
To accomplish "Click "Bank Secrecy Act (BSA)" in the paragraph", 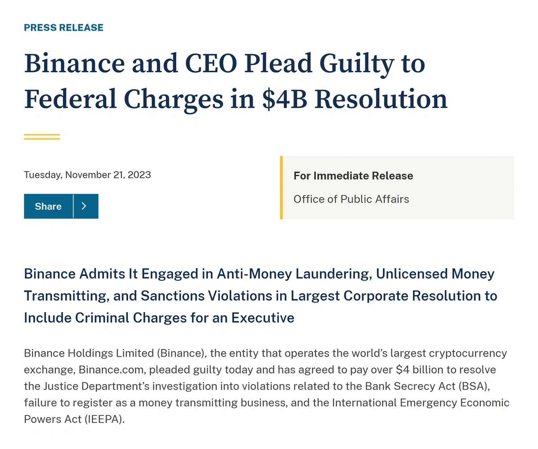I will click(430, 386).
